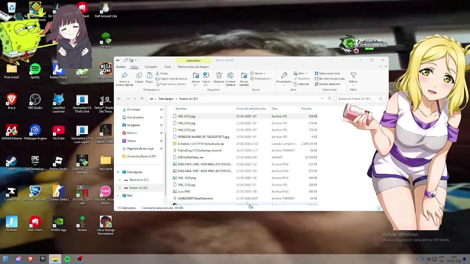This screenshot has width=470, height=264.
Task: Open OBS Studio desktop icon
Action: 35,102
